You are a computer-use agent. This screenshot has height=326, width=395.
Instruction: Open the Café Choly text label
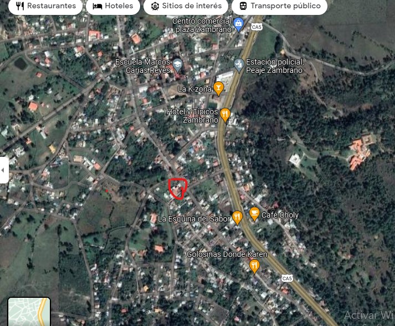(x=280, y=215)
